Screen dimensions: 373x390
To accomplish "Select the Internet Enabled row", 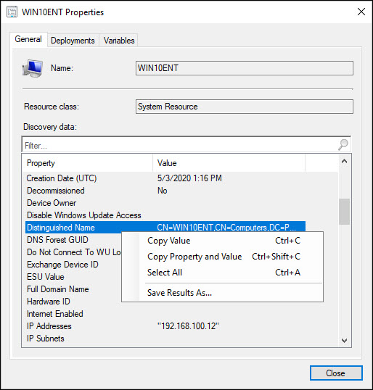I will (165, 314).
